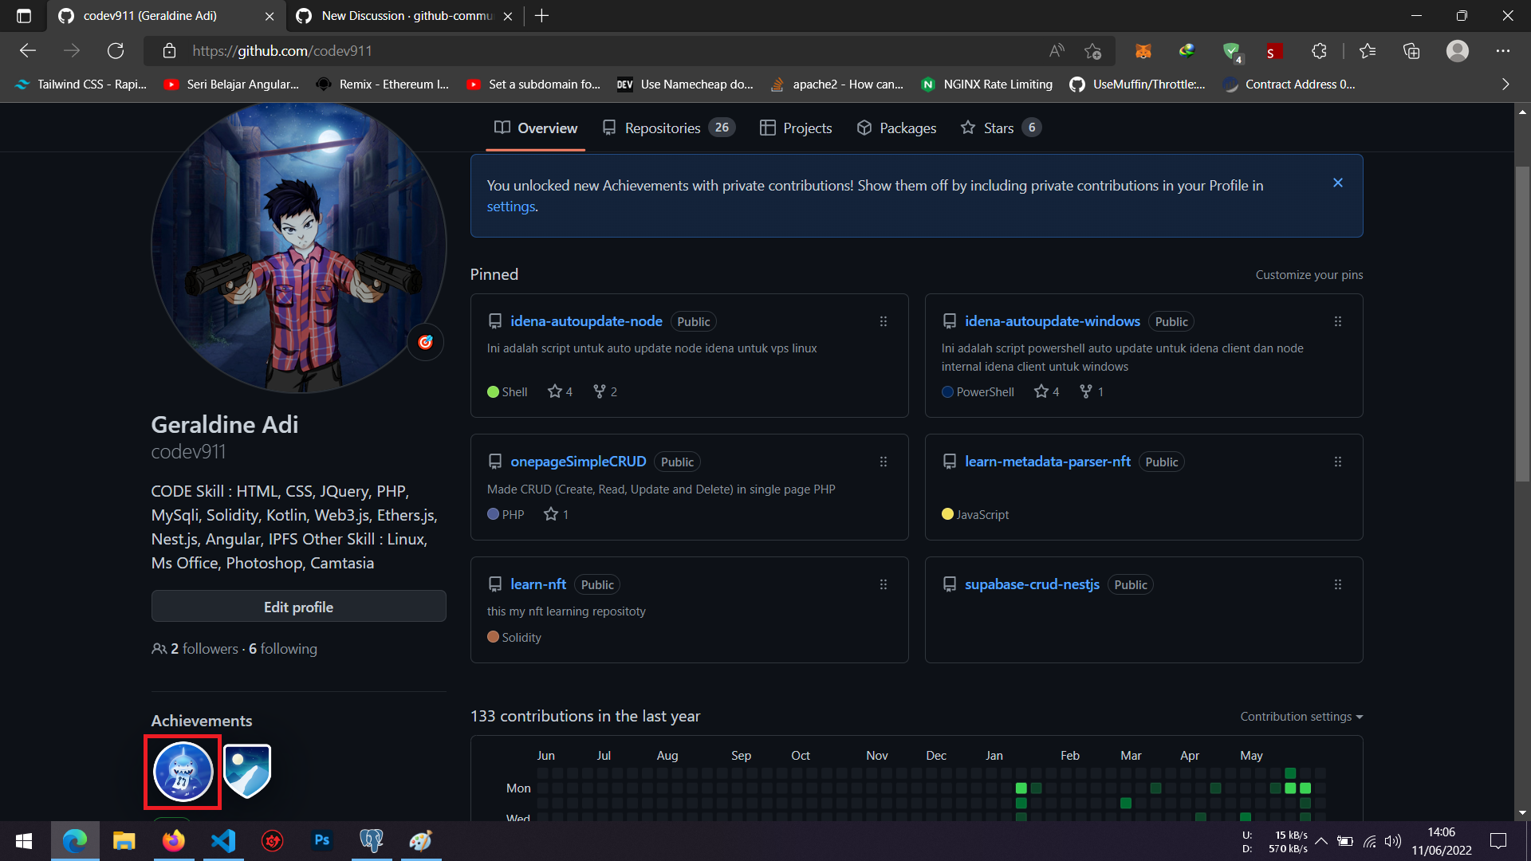Toggle the tab actions menu in title bar
This screenshot has width=1531, height=861.
23,15
